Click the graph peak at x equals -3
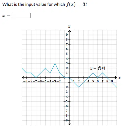The width and height of the screenshot is (127, 128). [55, 63]
